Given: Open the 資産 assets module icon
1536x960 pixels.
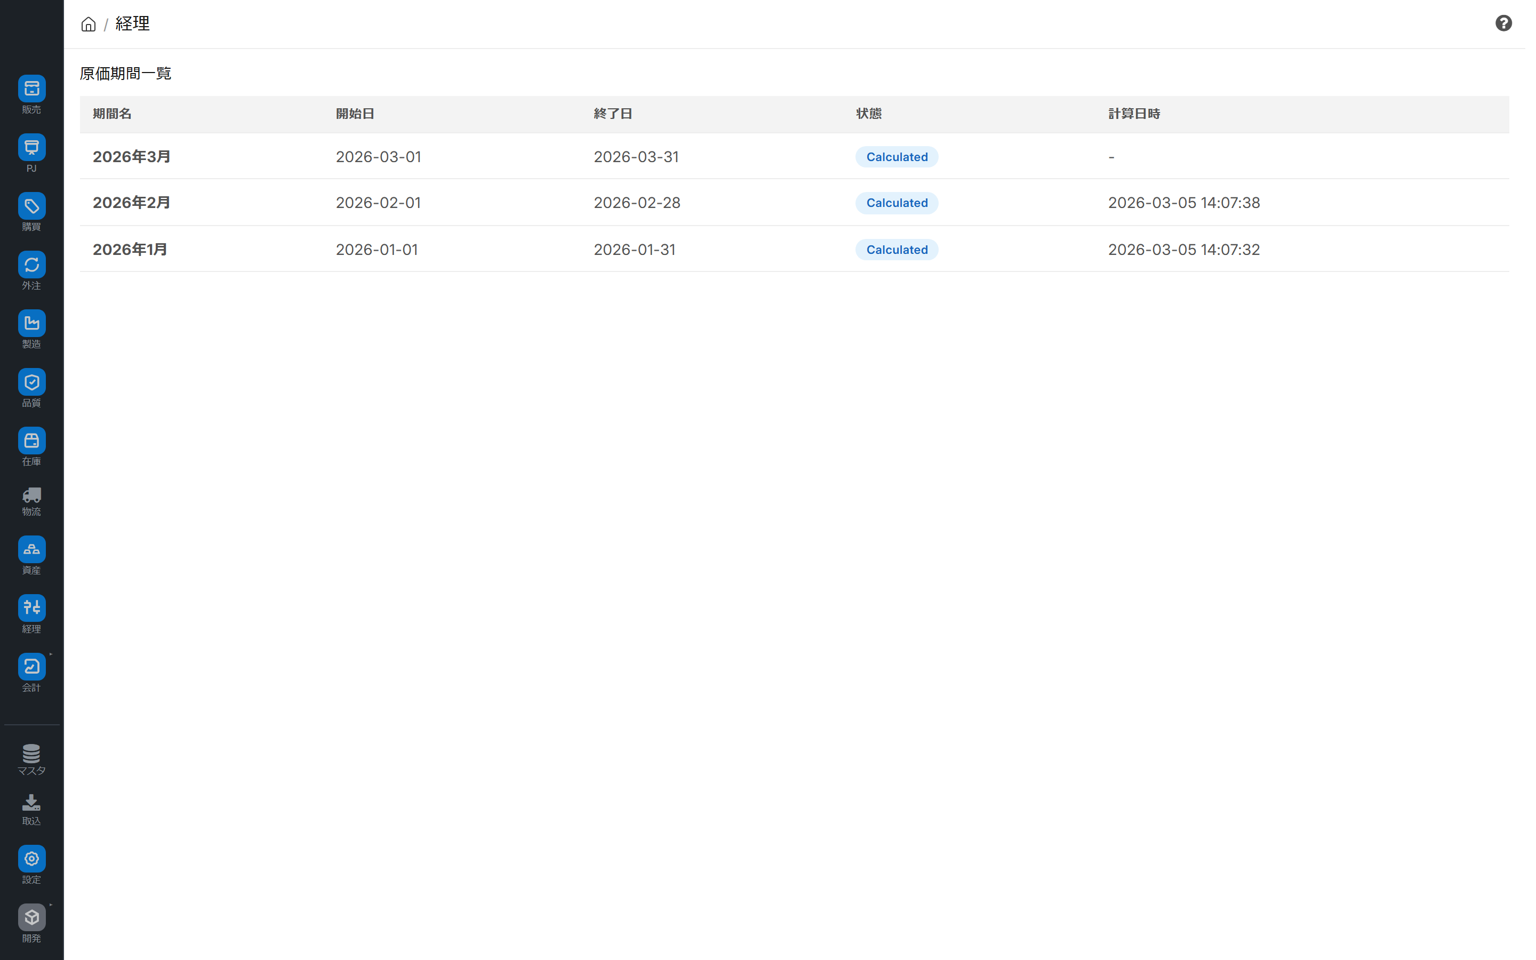Looking at the screenshot, I should tap(32, 549).
